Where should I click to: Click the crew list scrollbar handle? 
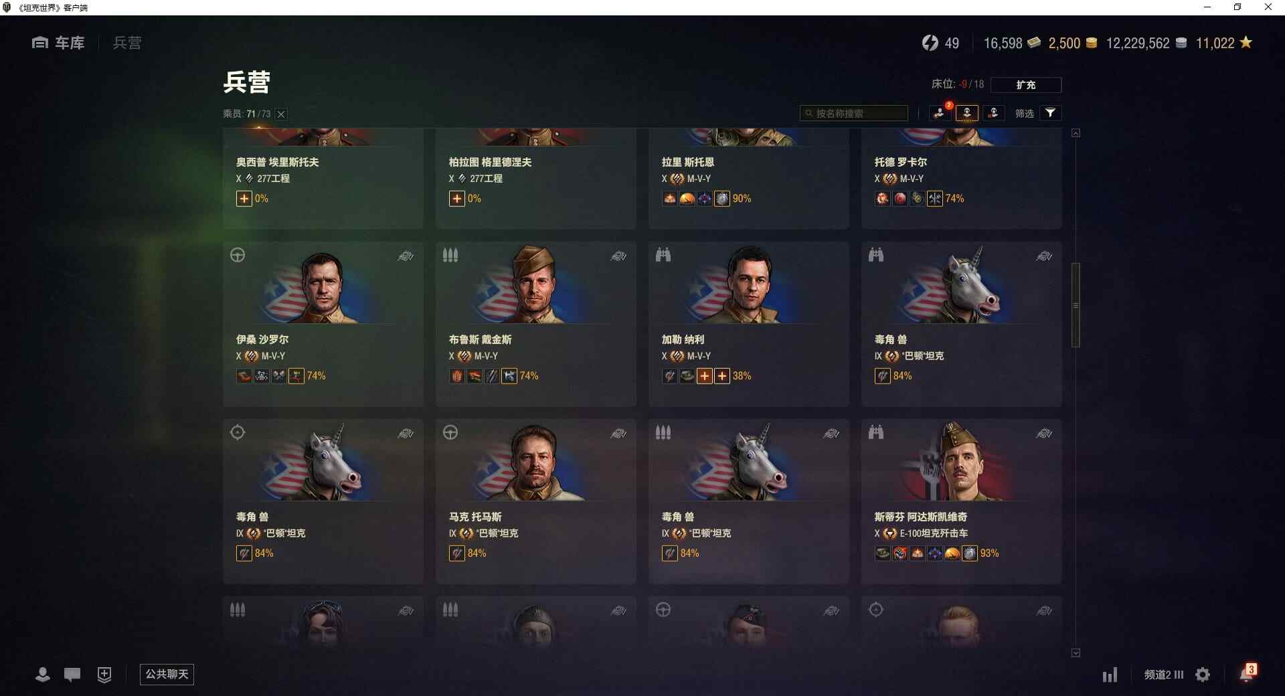[1076, 305]
